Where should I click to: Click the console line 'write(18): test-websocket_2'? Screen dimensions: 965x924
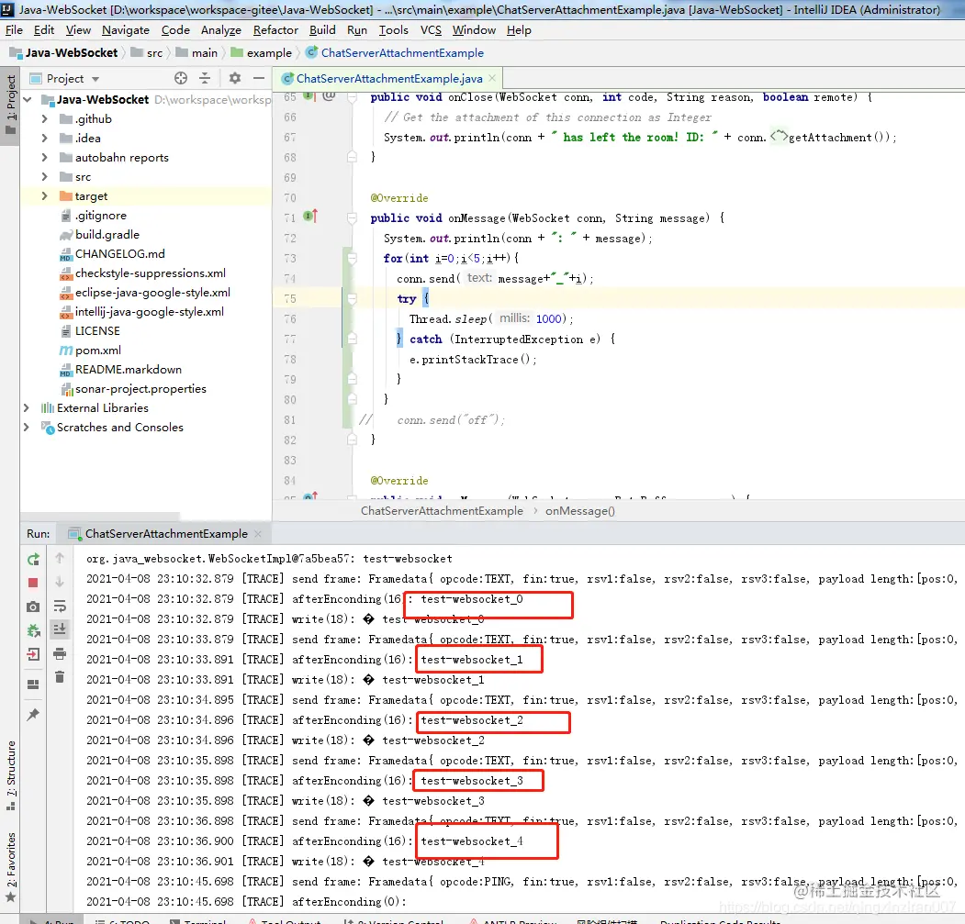click(387, 740)
